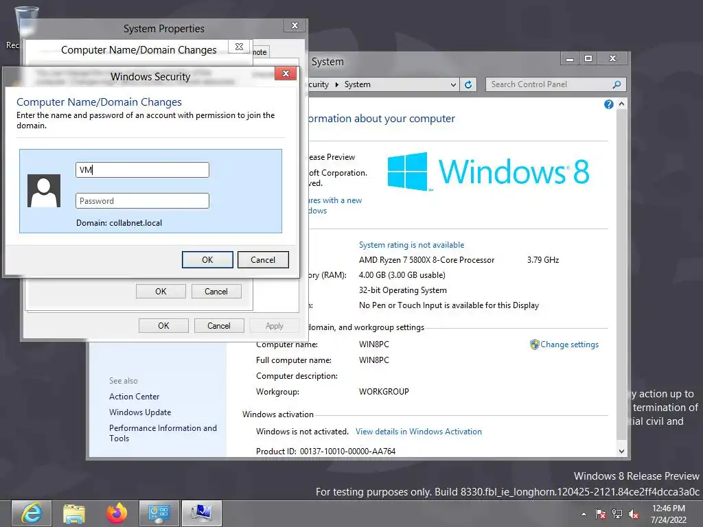703x527 pixels.
Task: Click the user avatar picture in credential dialog
Action: point(44,191)
